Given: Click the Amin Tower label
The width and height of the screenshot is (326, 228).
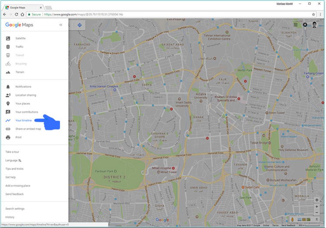Looking at the screenshot, I should click(x=277, y=113).
